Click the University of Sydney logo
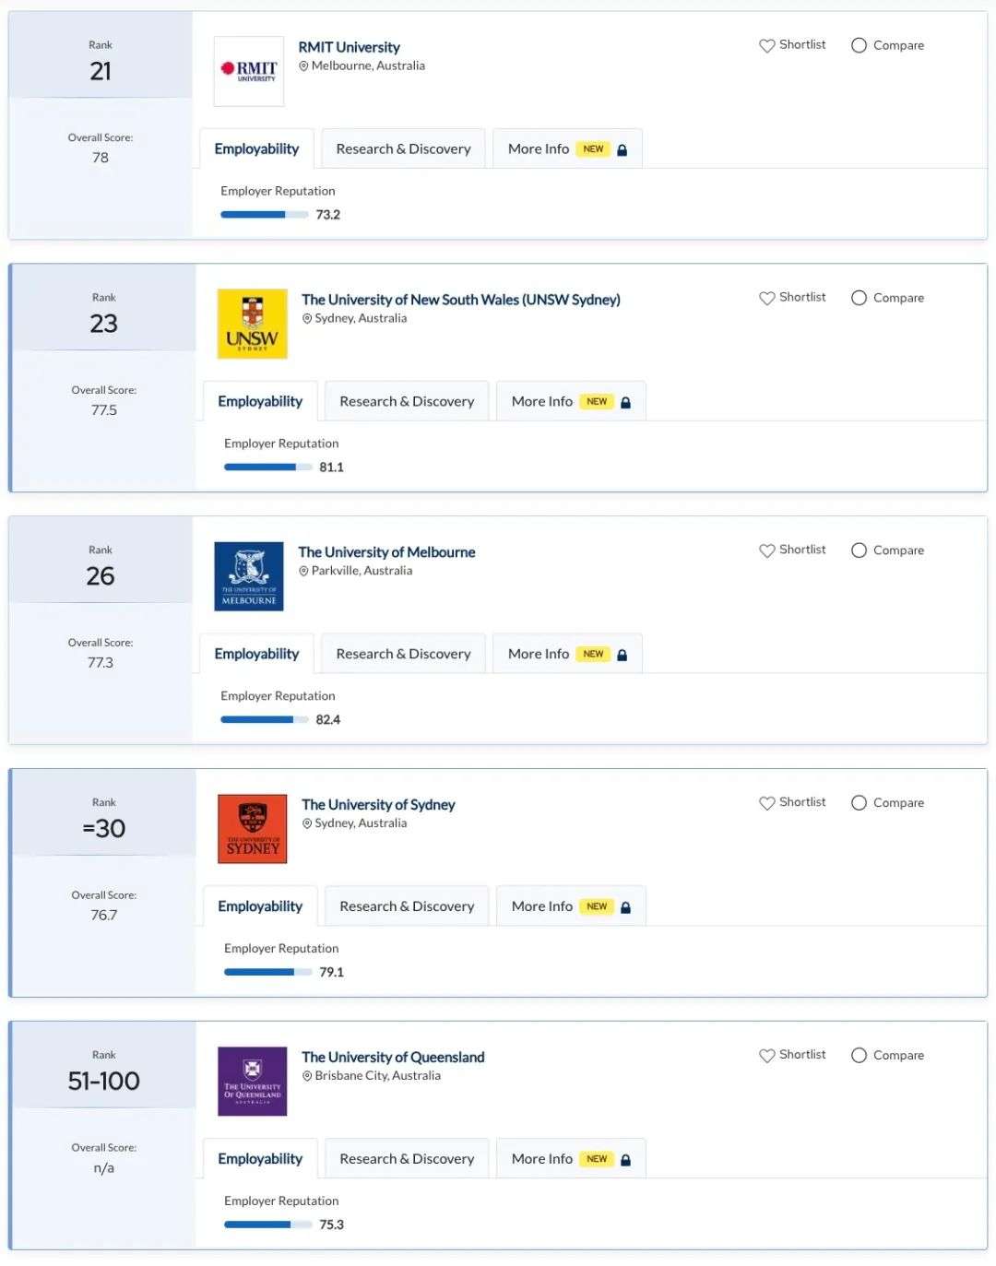996x1266 pixels. 253,829
